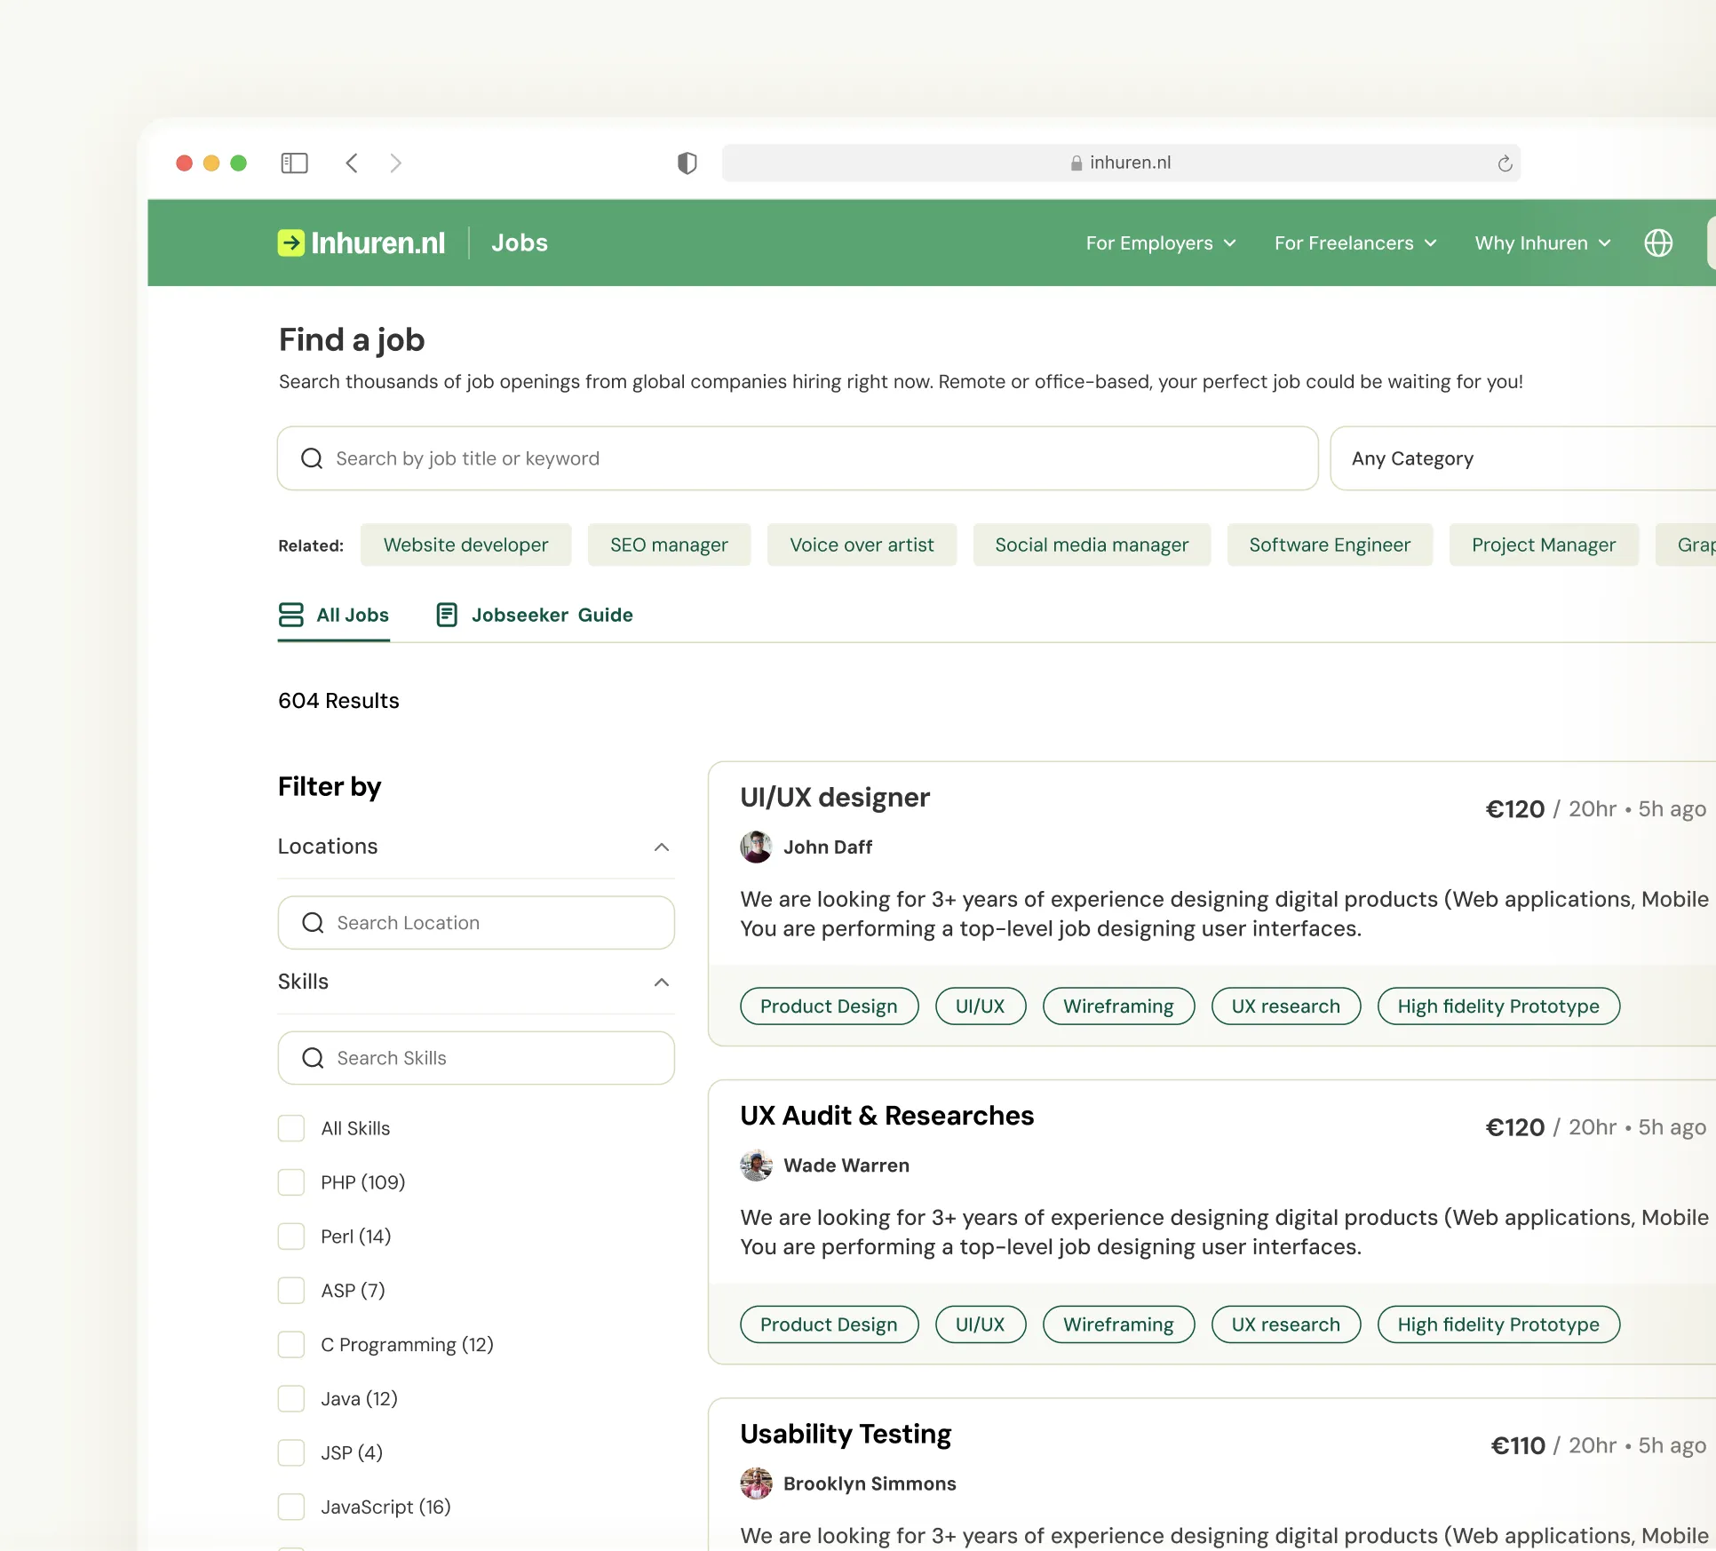The width and height of the screenshot is (1716, 1551).
Task: Click the browser sidebar toggle icon
Action: tap(294, 163)
